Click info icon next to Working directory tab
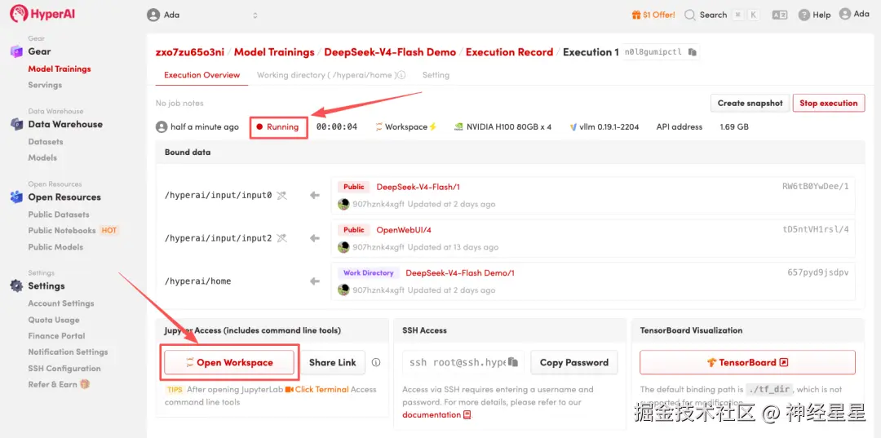Image resolution: width=881 pixels, height=438 pixels. [x=401, y=75]
